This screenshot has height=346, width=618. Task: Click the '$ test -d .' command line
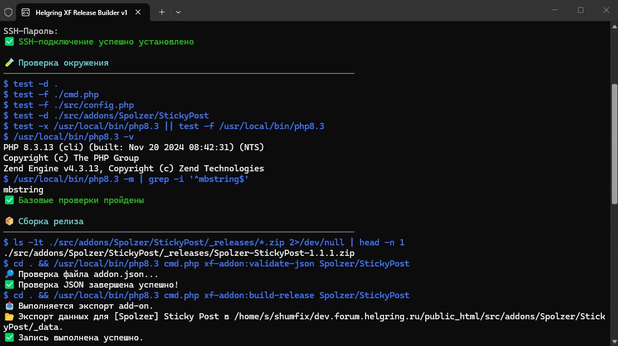click(31, 84)
